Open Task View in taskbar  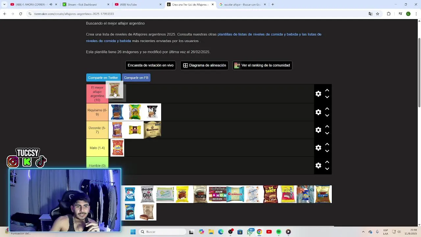coord(191,232)
